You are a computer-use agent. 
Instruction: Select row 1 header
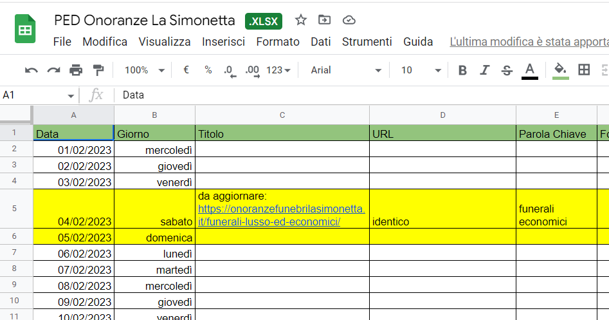coord(14,133)
